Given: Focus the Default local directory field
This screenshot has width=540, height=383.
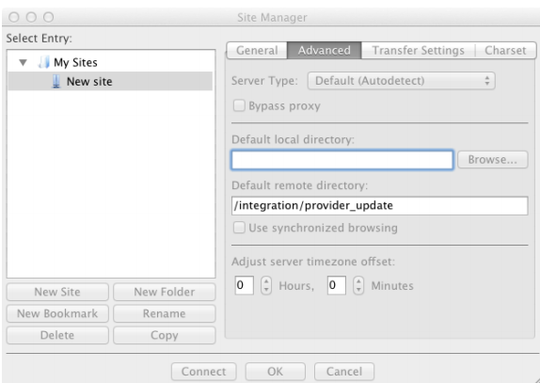Looking at the screenshot, I should [342, 160].
